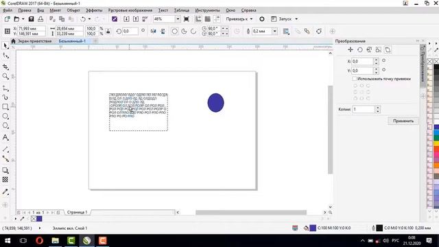
Task: Expand the Undo history dropdown arrow
Action: pos(89,19)
